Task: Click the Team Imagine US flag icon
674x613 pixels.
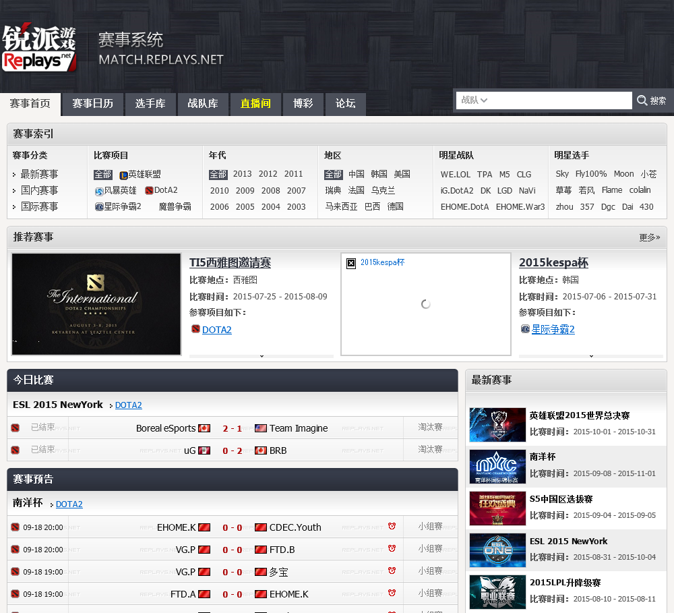Action: click(260, 428)
